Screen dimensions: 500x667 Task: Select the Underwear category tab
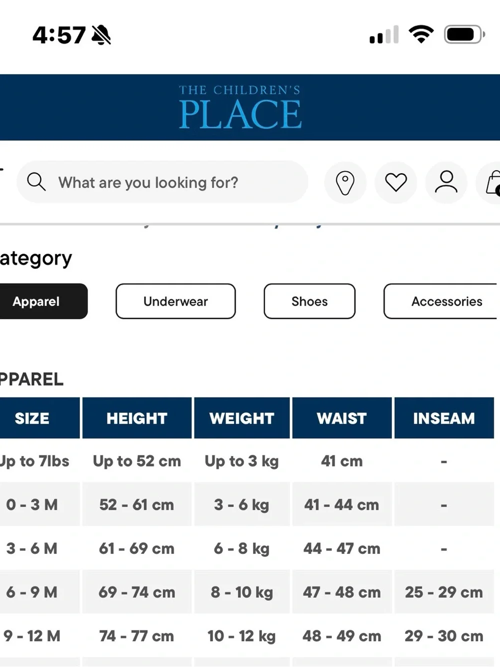[175, 301]
